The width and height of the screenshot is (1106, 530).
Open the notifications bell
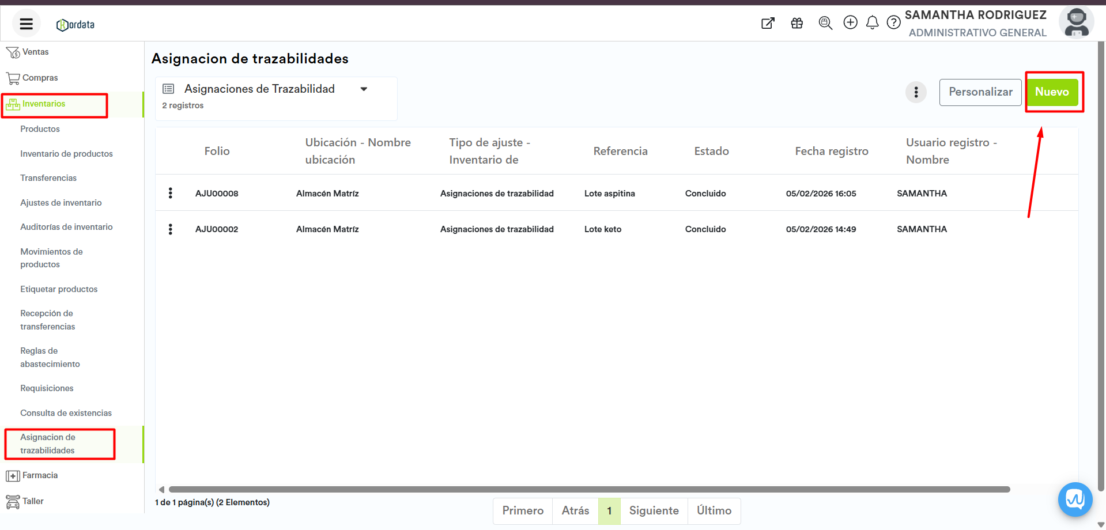click(872, 22)
